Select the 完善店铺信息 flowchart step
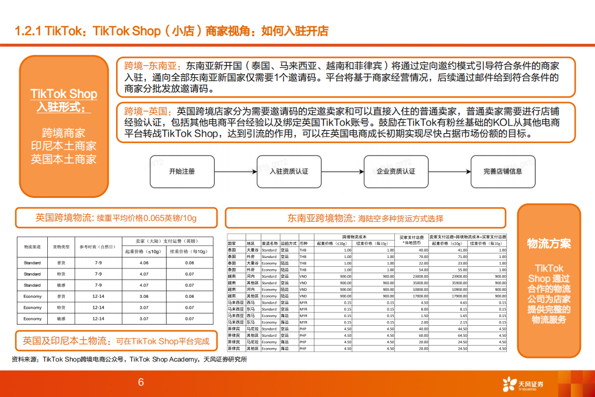This screenshot has height=397, width=595. (503, 171)
